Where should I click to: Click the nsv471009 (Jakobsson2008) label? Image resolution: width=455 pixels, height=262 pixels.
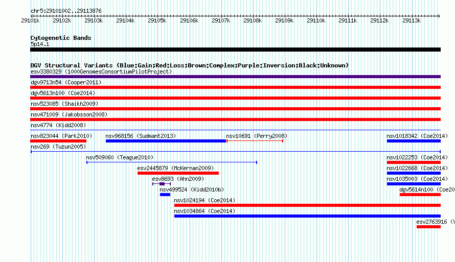pyautogui.click(x=69, y=114)
